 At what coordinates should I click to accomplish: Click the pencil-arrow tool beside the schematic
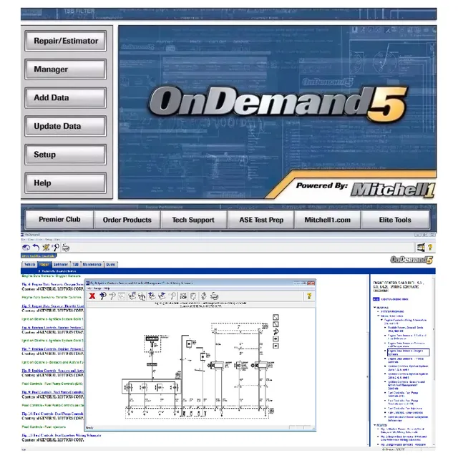276,331
